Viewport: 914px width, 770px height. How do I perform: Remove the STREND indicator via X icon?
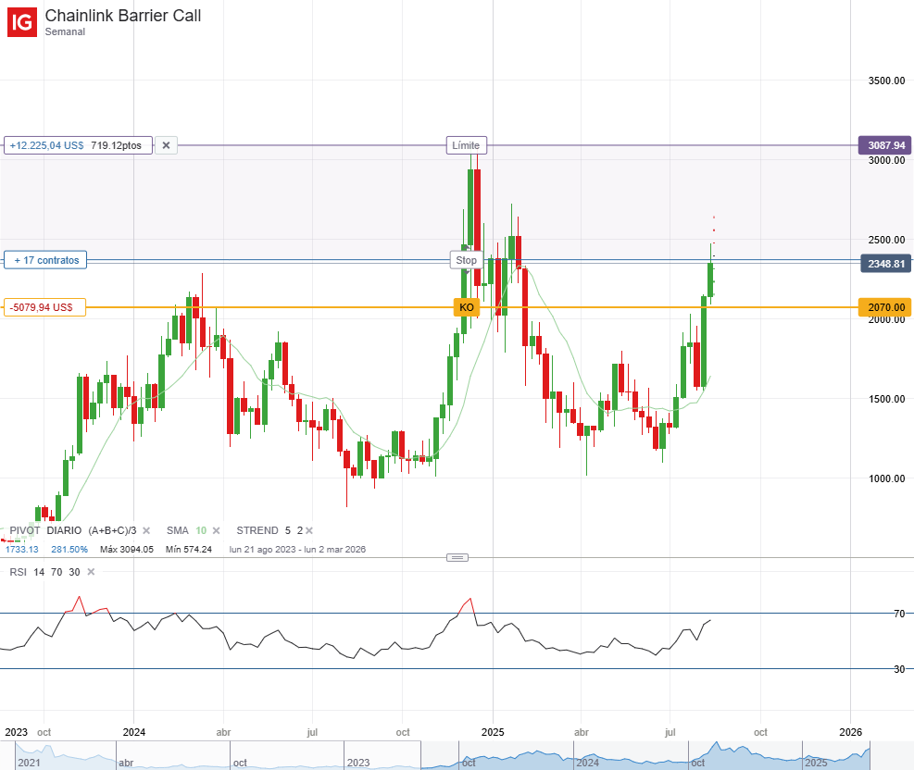(308, 530)
